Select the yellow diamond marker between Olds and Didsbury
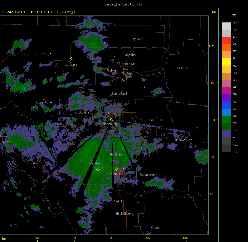 [x=112, y=120]
